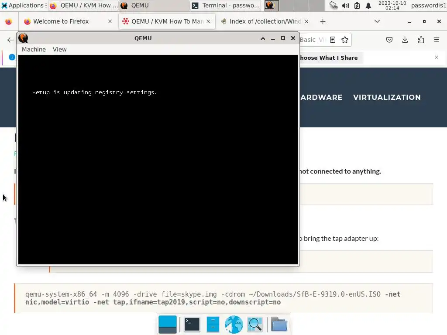Open the passwordis1 user menu
This screenshot has width=447, height=335.
pos(429,5)
